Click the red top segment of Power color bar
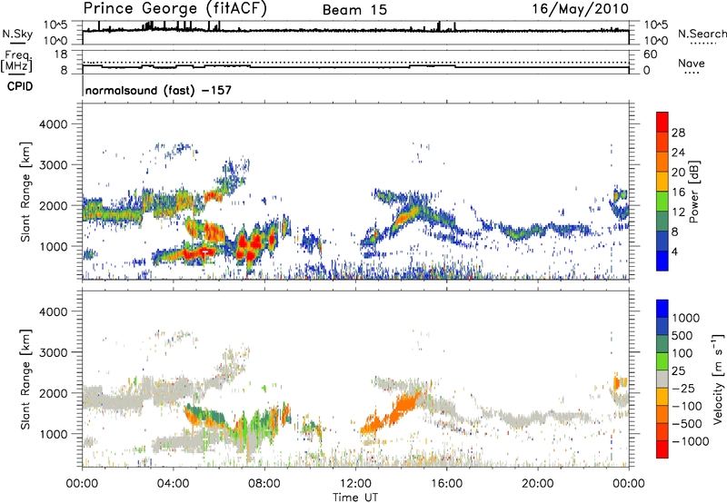The height and width of the screenshot is (503, 727). coord(662,123)
